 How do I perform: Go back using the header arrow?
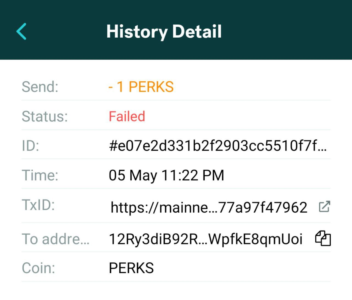pyautogui.click(x=21, y=31)
